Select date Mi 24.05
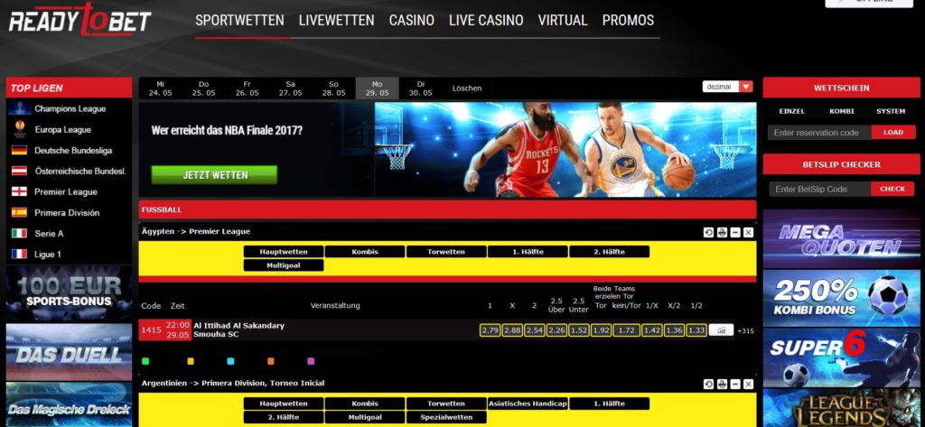The width and height of the screenshot is (925, 427). (161, 88)
